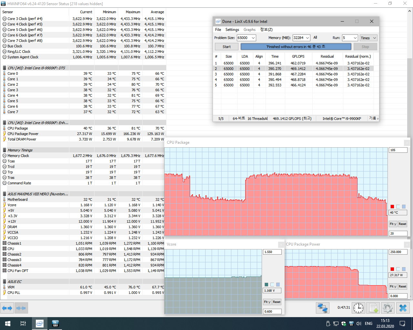The image size is (413, 330).
Task: Open Task View on the taskbar
Action: pyautogui.click(x=23, y=324)
